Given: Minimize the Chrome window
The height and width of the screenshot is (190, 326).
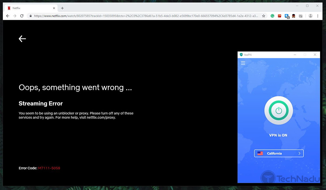Looking at the screenshot, I should click(x=297, y=6).
